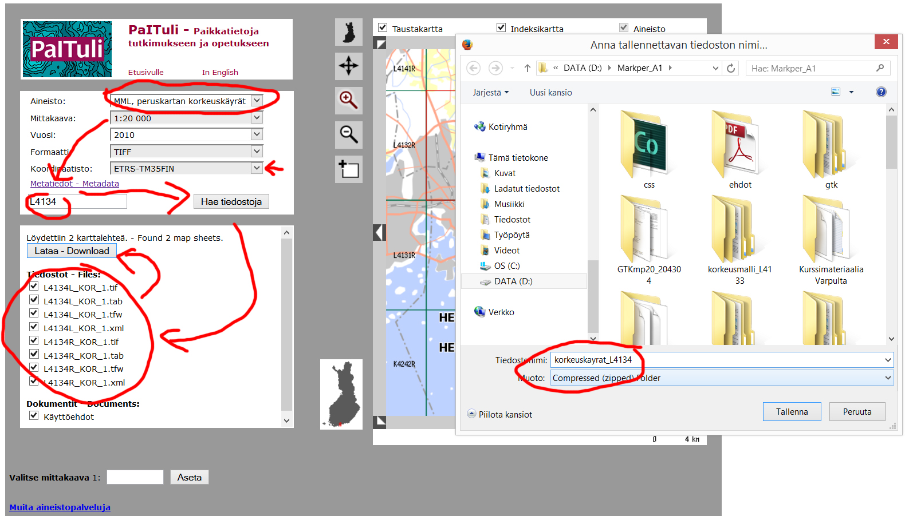Open the Mittakaava scale dropdown

tap(257, 118)
